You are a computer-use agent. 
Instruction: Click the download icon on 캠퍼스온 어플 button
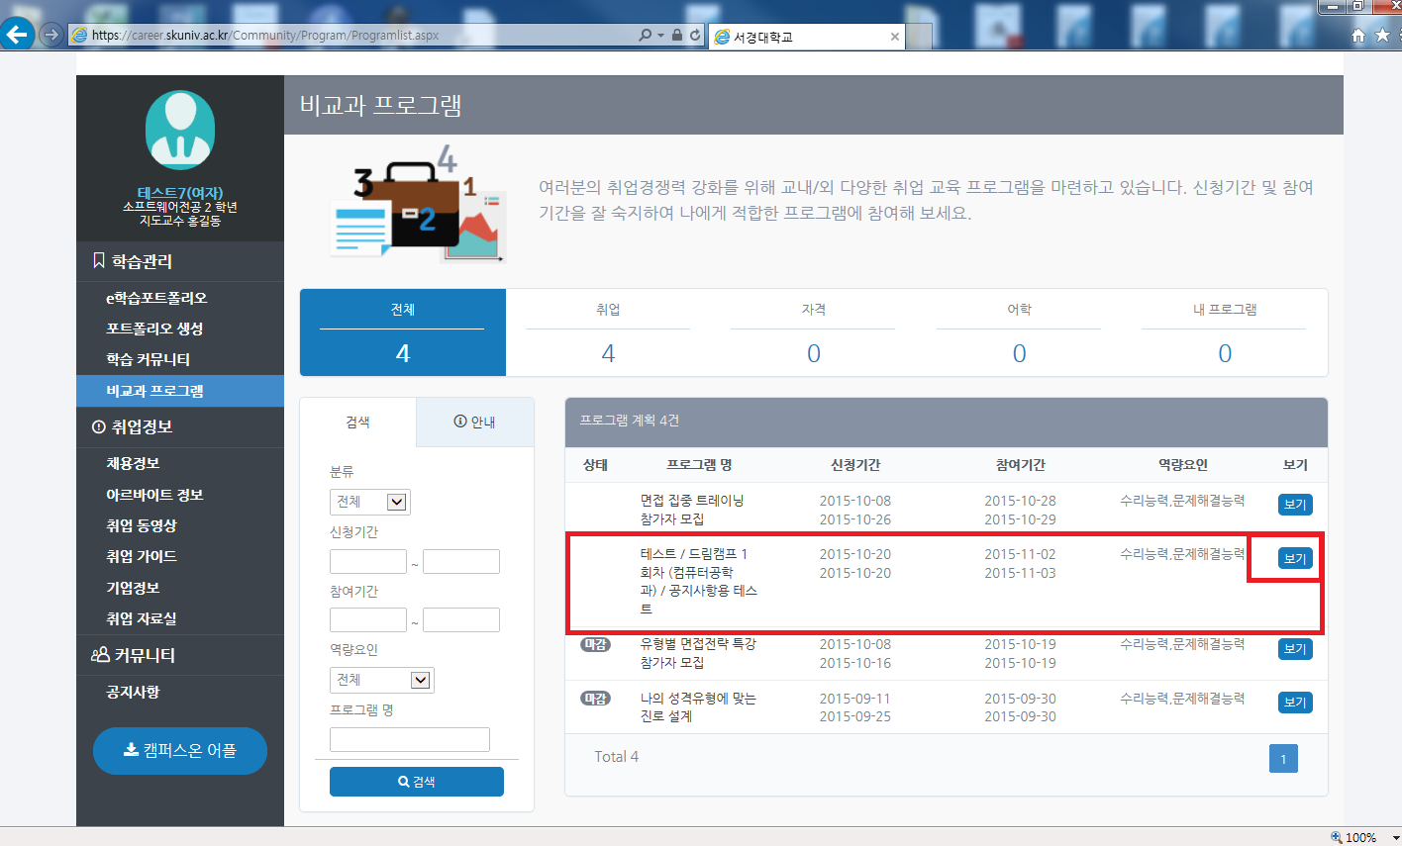pos(129,750)
